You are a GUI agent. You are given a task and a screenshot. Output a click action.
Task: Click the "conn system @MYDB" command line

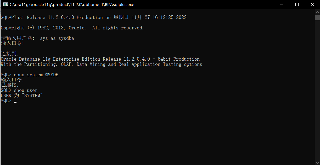[36, 75]
